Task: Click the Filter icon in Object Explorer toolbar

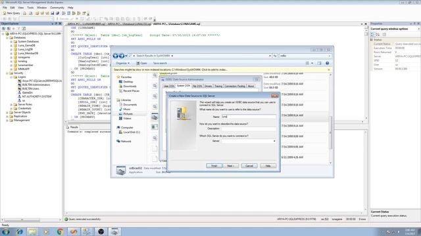Action: point(18,28)
